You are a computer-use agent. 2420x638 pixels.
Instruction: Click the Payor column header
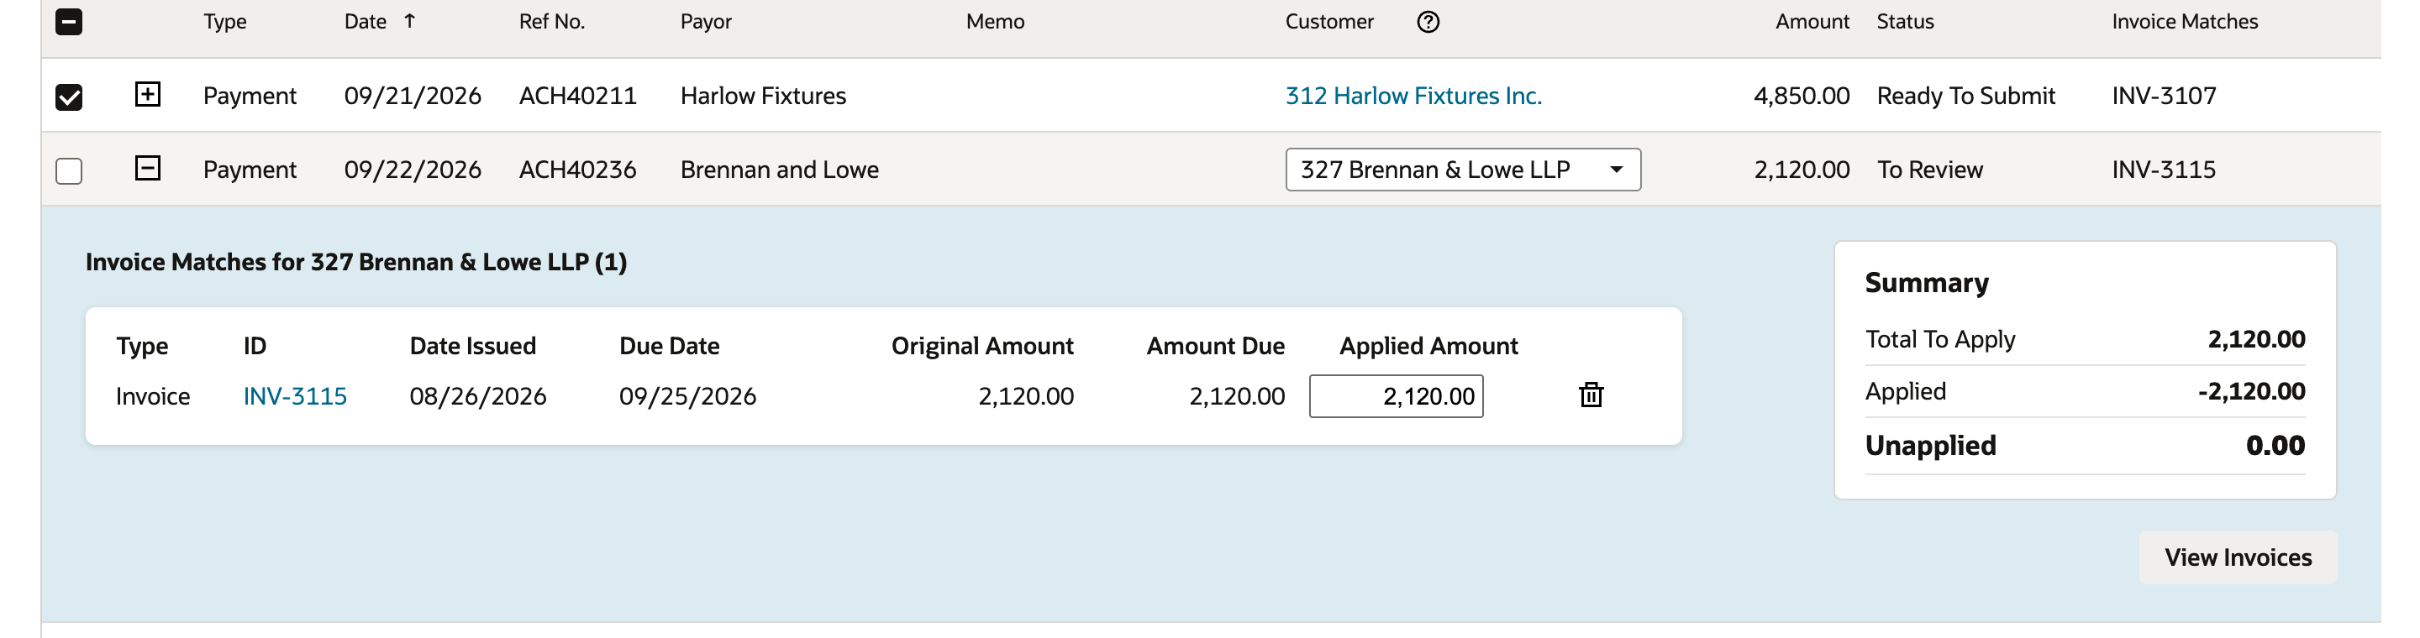(706, 22)
